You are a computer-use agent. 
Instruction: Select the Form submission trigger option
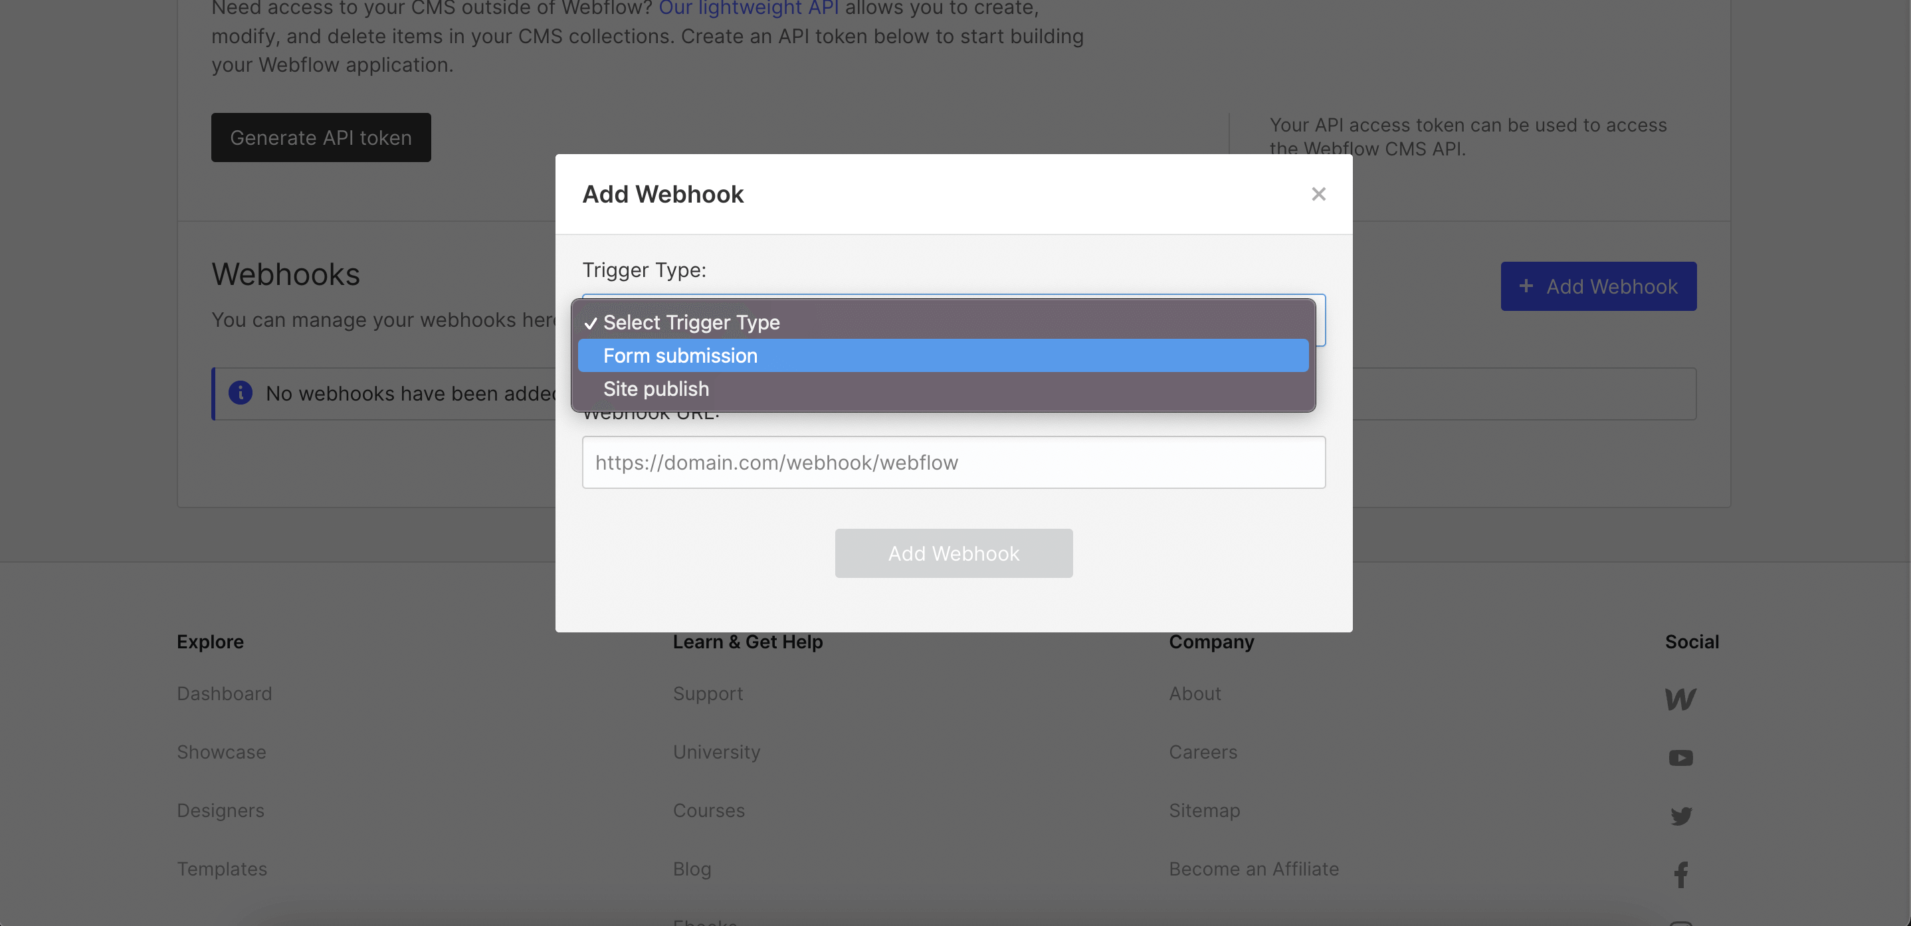(680, 355)
